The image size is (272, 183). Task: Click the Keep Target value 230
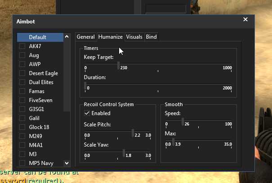[x=124, y=67]
